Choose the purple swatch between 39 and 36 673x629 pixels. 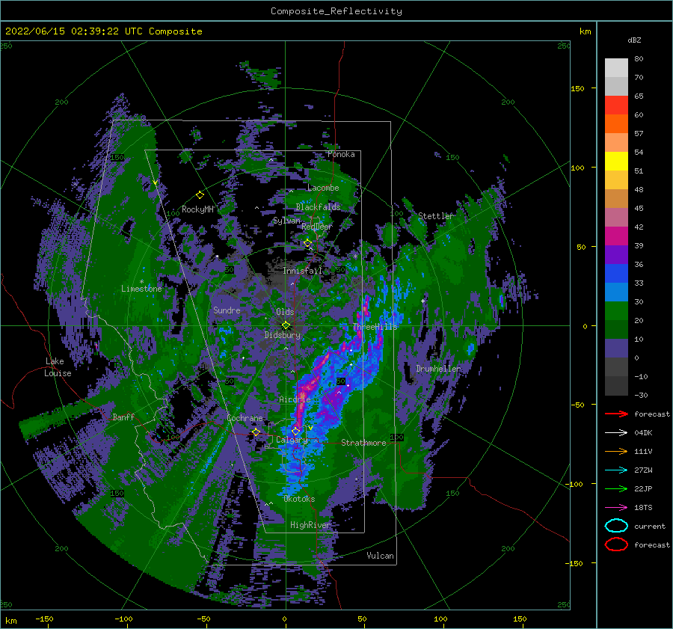616,254
